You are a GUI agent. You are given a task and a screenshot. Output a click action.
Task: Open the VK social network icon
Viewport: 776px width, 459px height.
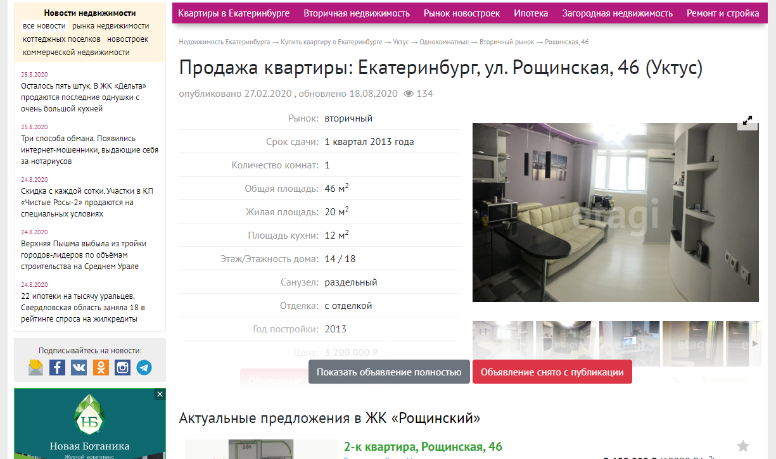(x=79, y=367)
